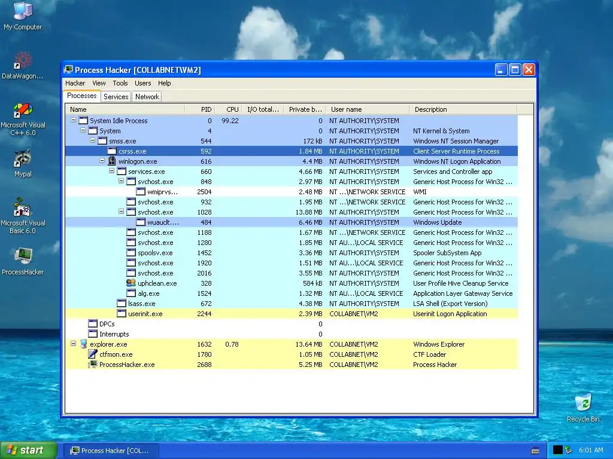Click the explorer.exe process icon

tap(83, 344)
